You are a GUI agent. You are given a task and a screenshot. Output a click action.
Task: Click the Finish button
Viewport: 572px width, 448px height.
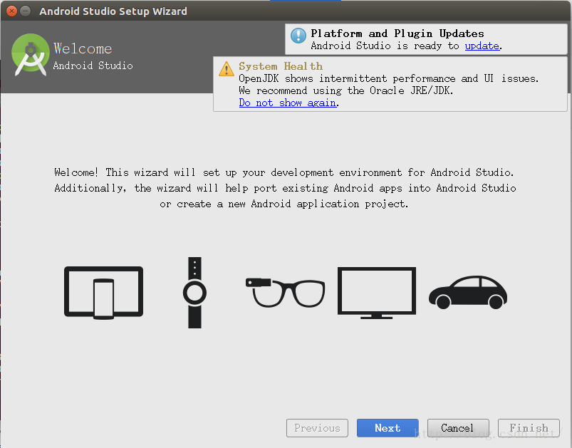[529, 428]
